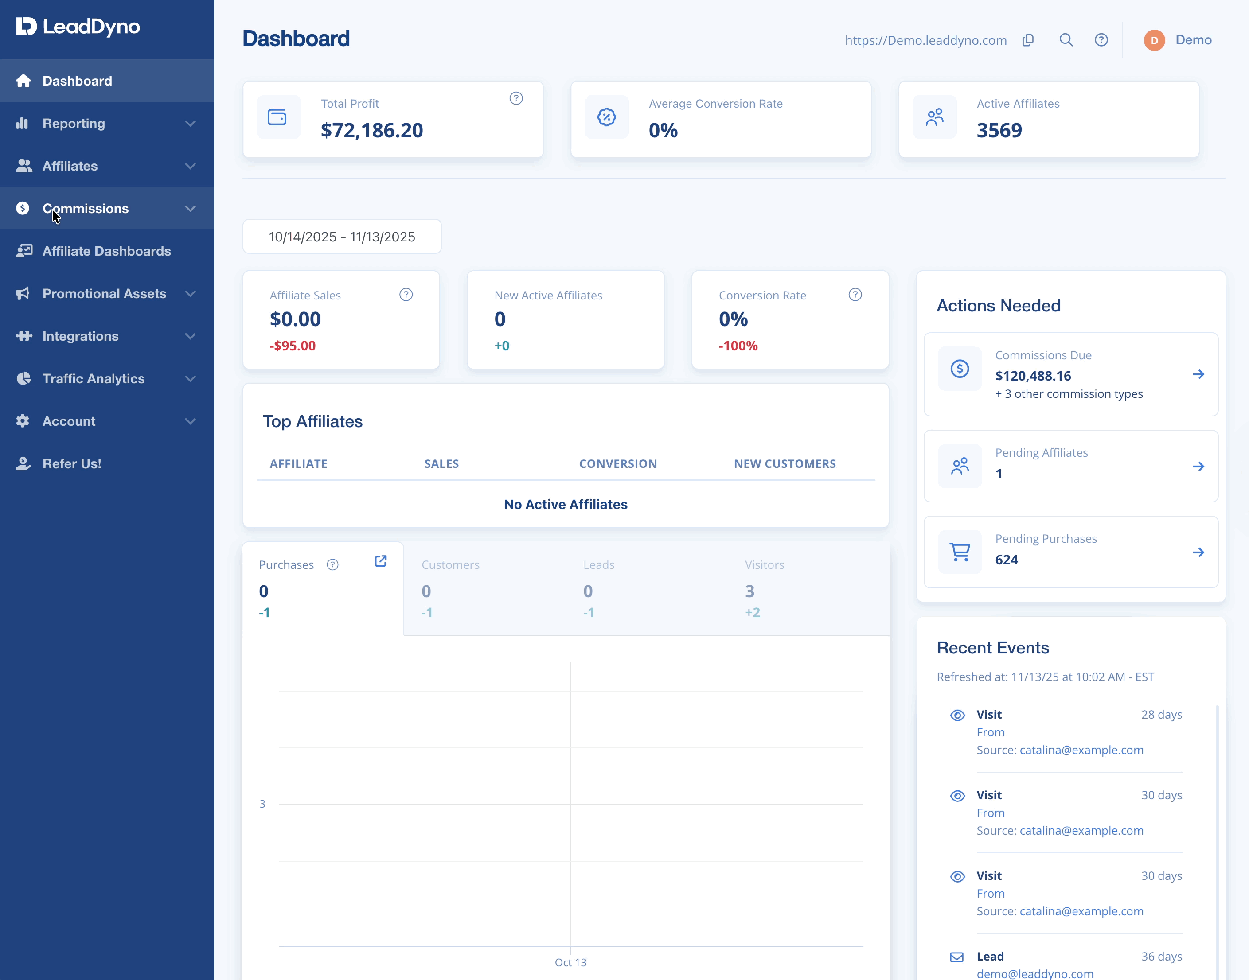Open Purchases report via external link icon
This screenshot has width=1249, height=980.
(381, 561)
